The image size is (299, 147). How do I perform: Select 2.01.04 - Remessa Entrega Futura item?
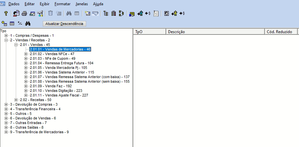pos(61,63)
